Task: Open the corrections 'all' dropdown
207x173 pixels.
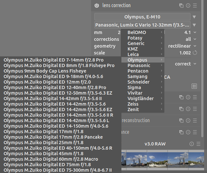Action: 195,39
